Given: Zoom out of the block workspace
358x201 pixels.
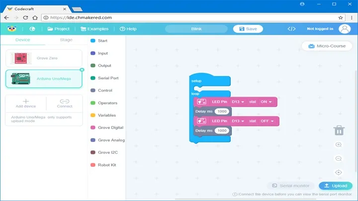Looking at the screenshot, I should point(339,158).
